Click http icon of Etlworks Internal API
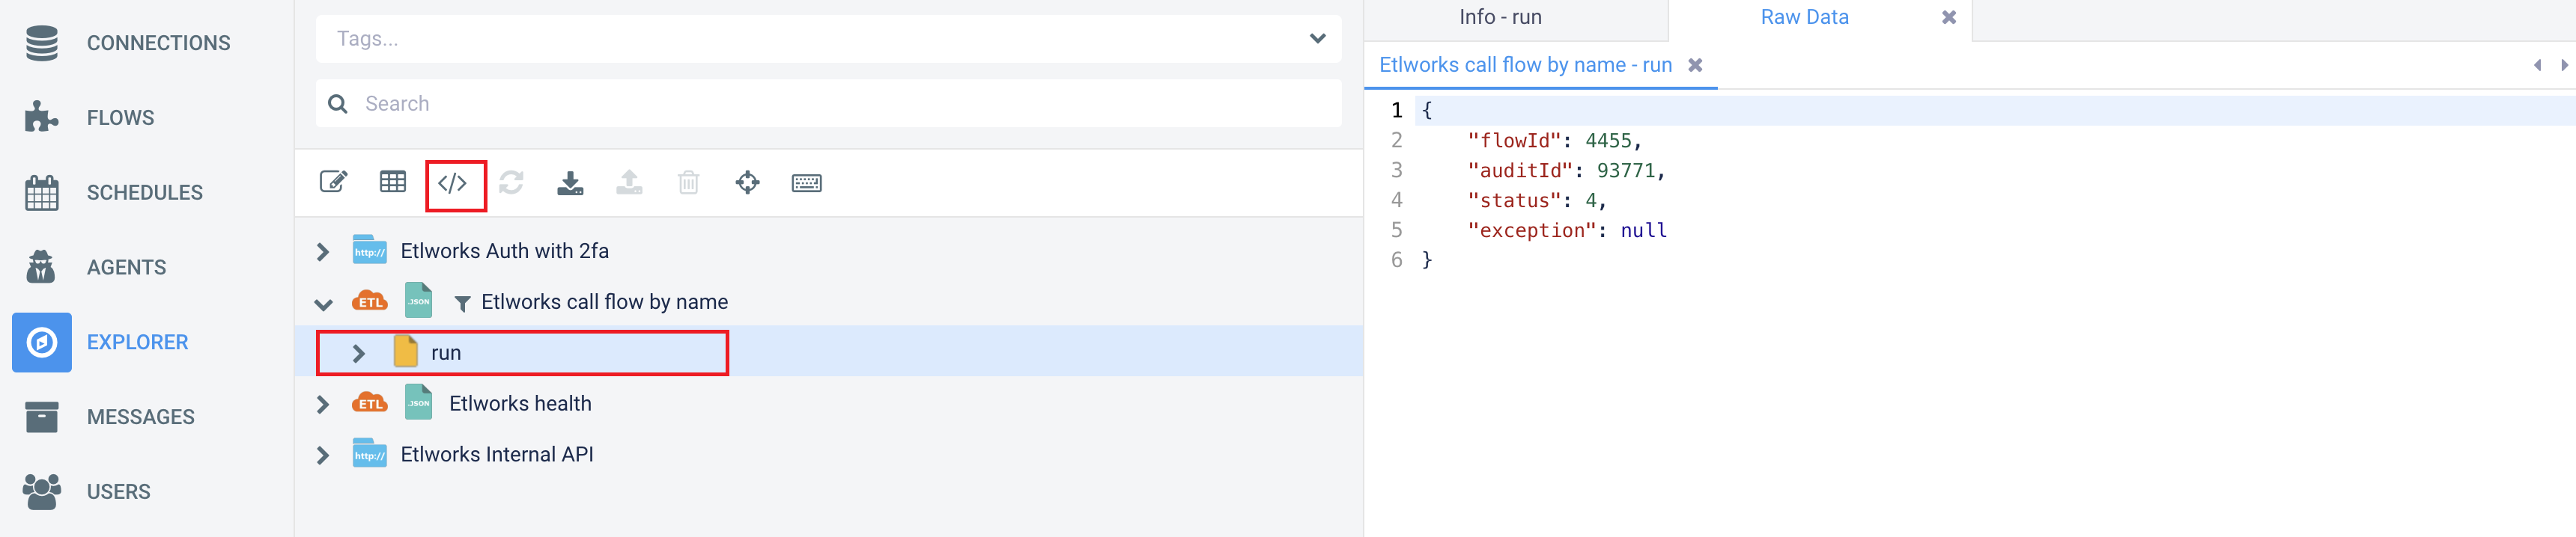Screen dimensions: 2576x537 (x=370, y=453)
